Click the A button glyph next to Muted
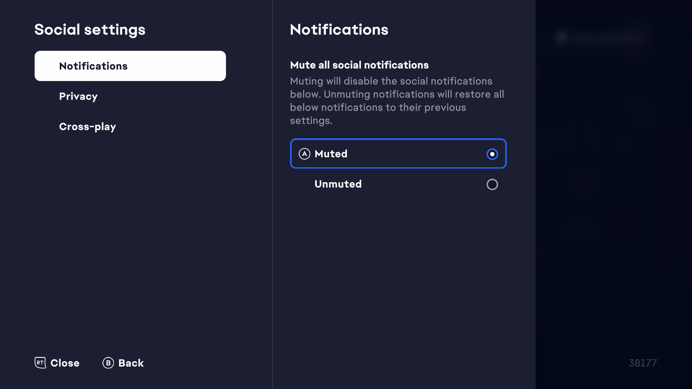Screen dimensions: 692x389 (x=305, y=154)
